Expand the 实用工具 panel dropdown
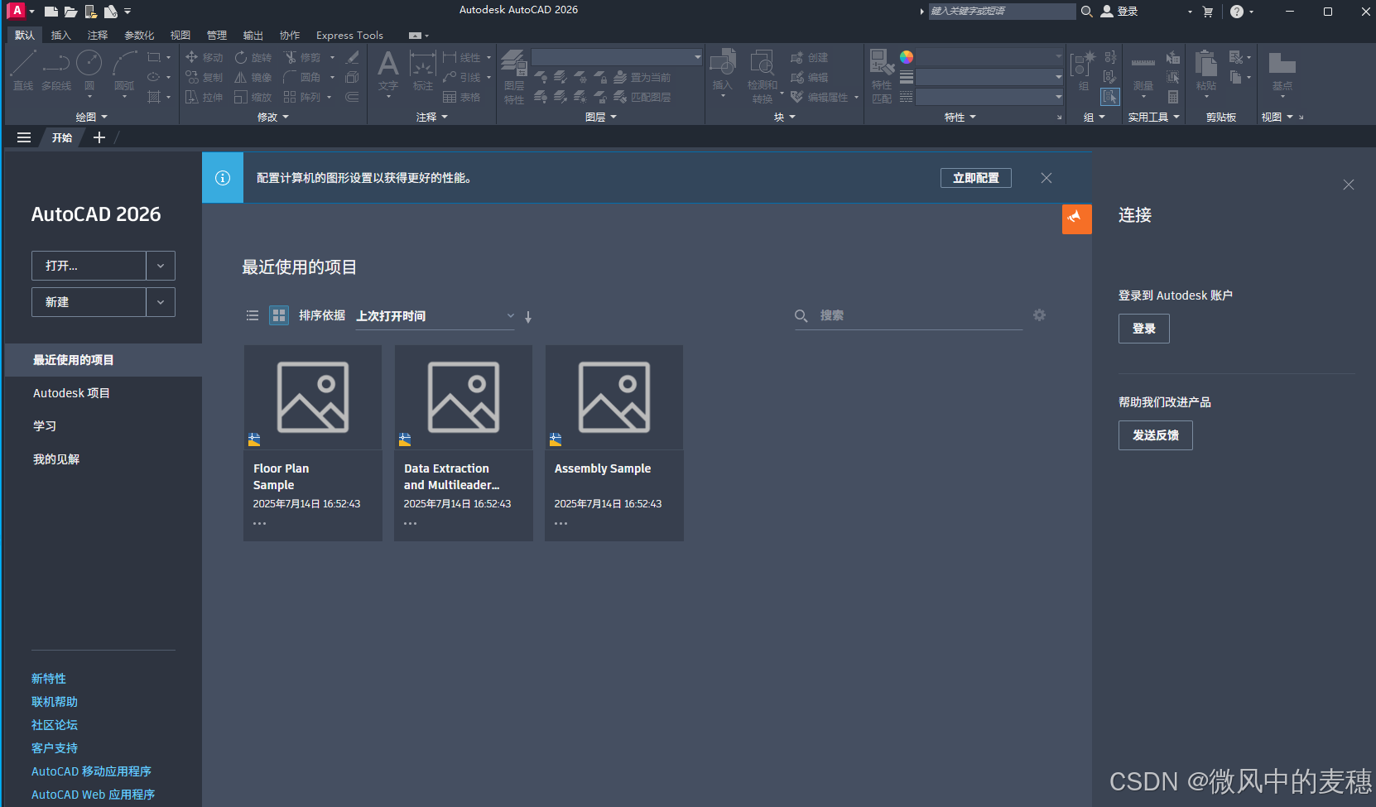The width and height of the screenshot is (1376, 807). pyautogui.click(x=1154, y=118)
